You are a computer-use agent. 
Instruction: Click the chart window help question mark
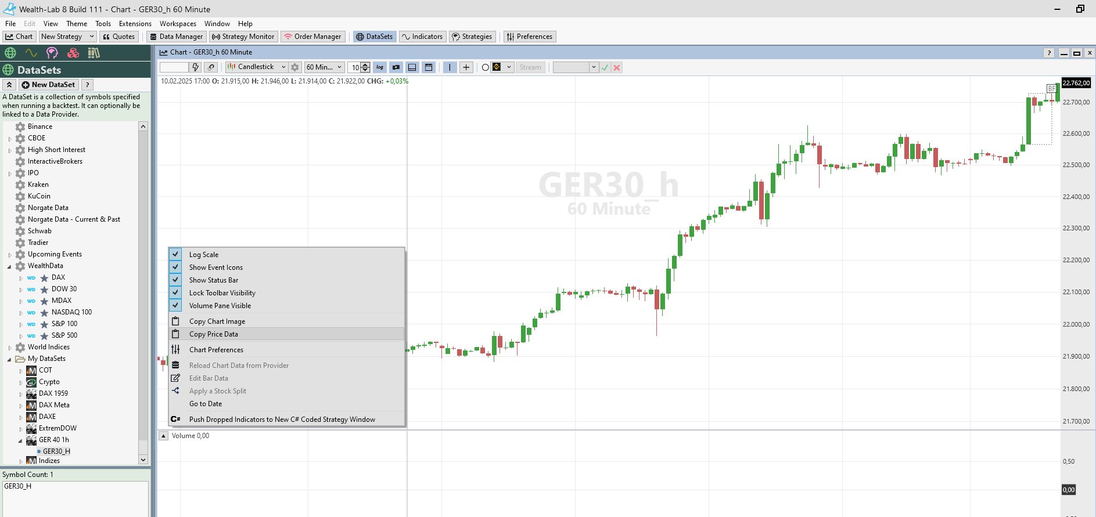(1049, 53)
